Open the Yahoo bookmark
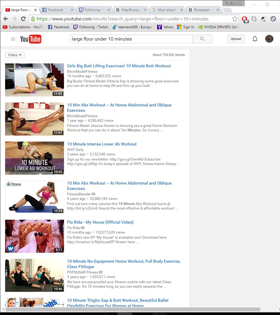Screen dimensions: 280x315 165,27
